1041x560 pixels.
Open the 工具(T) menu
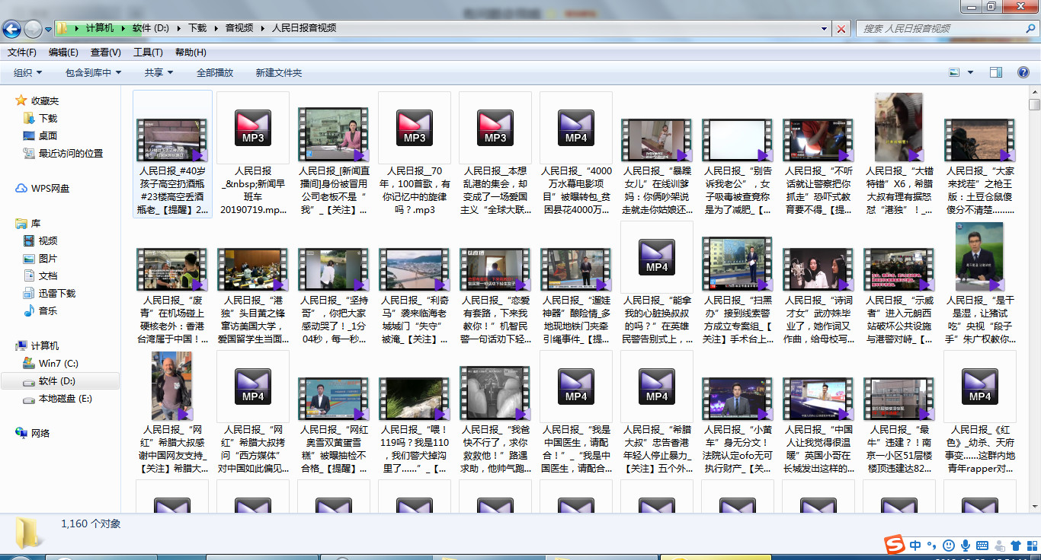coord(148,52)
